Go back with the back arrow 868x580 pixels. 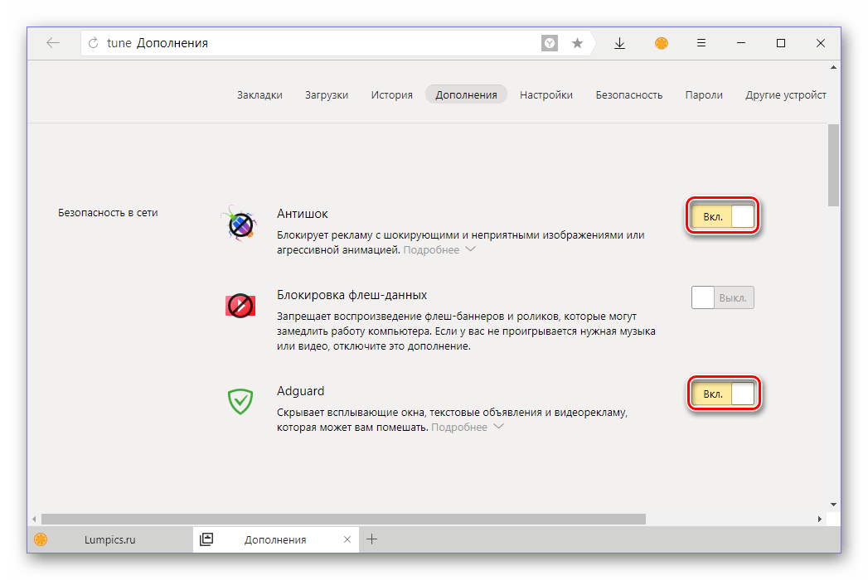pos(53,42)
